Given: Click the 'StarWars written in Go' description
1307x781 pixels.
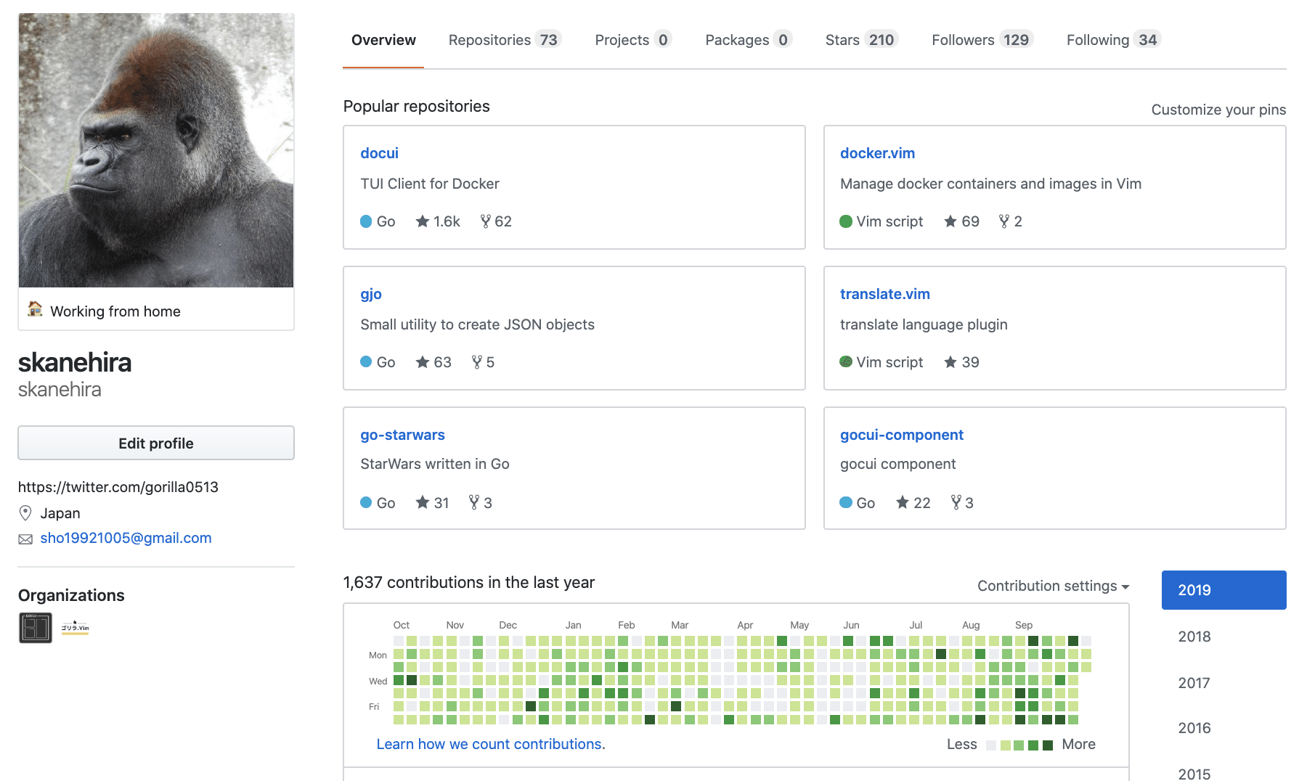Looking at the screenshot, I should [435, 464].
